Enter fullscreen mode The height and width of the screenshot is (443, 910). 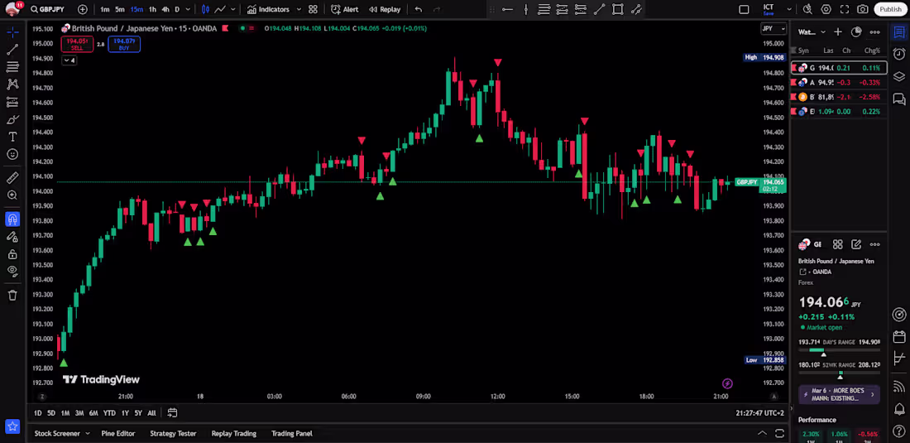pyautogui.click(x=845, y=9)
